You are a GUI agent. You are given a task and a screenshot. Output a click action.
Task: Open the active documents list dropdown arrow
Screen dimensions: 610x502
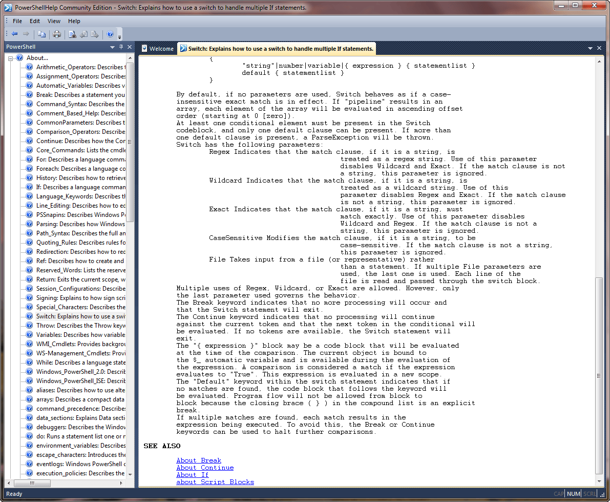tap(590, 48)
